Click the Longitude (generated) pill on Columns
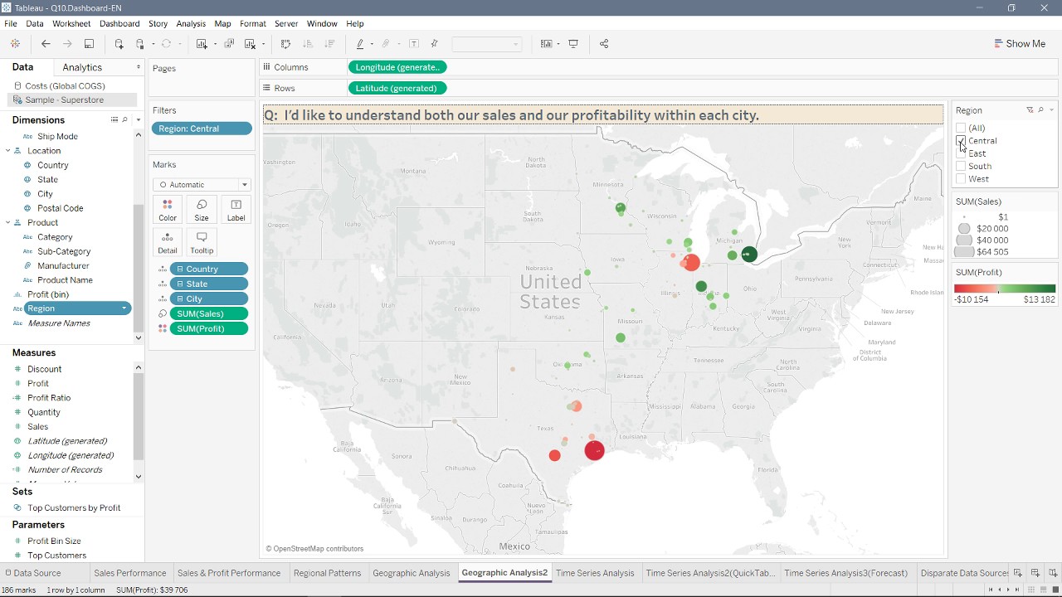Viewport: 1062px width, 597px height. click(x=397, y=67)
